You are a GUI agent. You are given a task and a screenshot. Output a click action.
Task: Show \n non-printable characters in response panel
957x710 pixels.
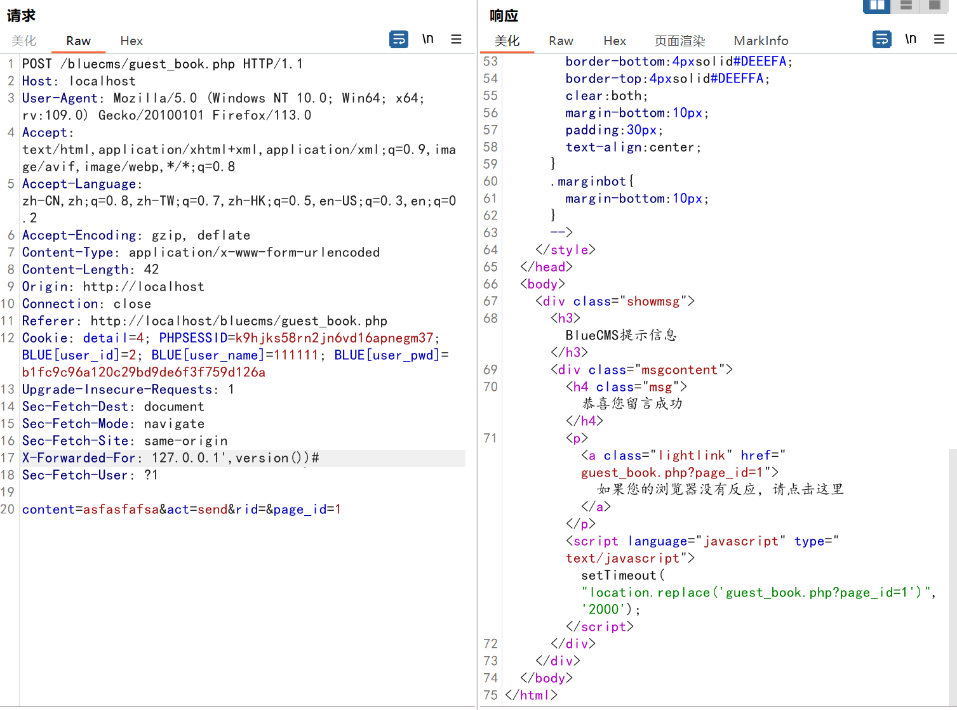(x=910, y=39)
